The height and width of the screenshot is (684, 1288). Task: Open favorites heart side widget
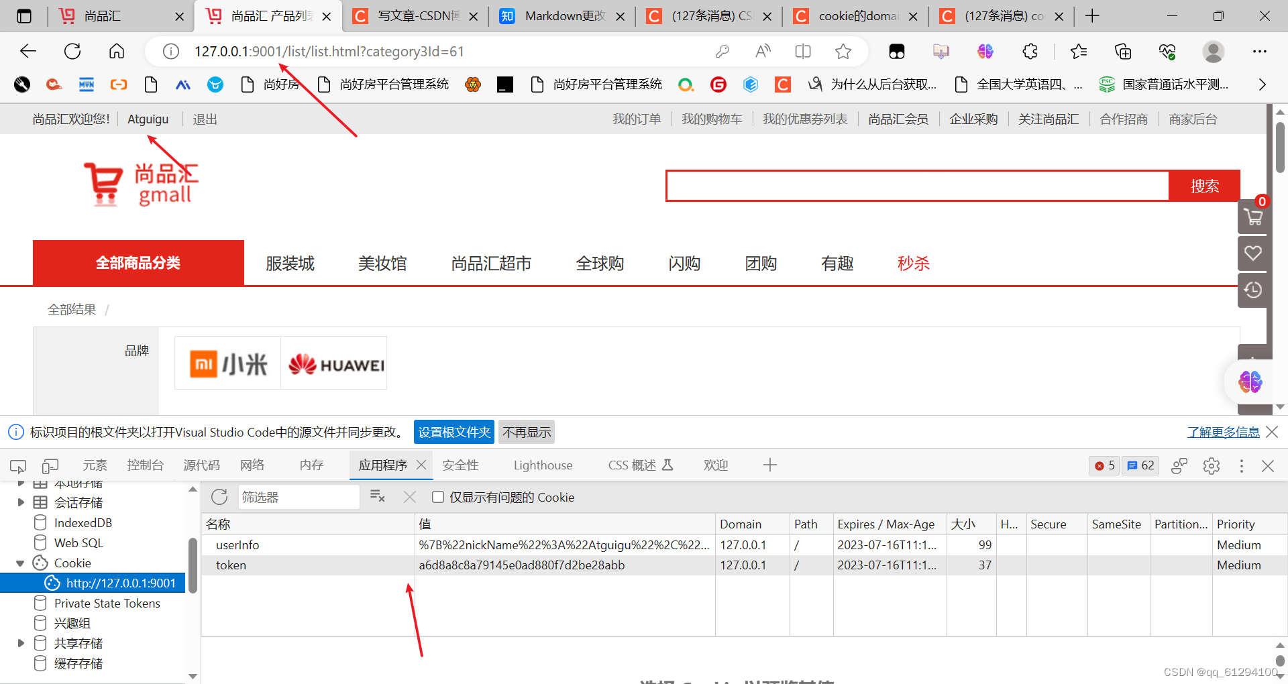[x=1253, y=253]
